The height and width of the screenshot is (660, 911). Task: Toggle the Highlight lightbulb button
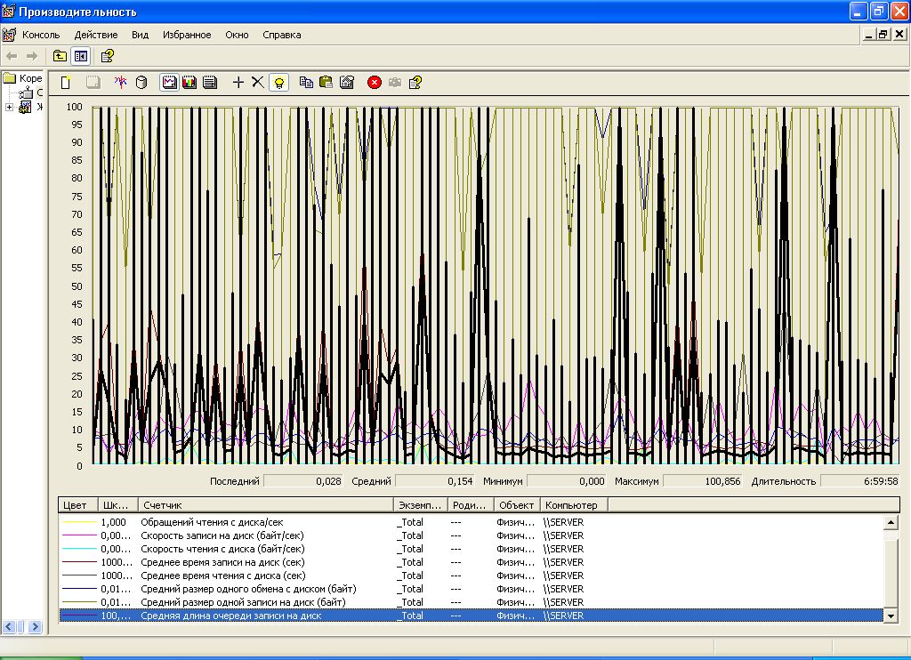(x=279, y=83)
